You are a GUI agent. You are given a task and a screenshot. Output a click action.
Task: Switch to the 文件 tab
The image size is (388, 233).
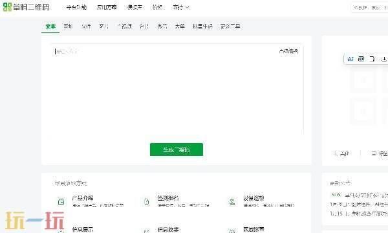(86, 26)
